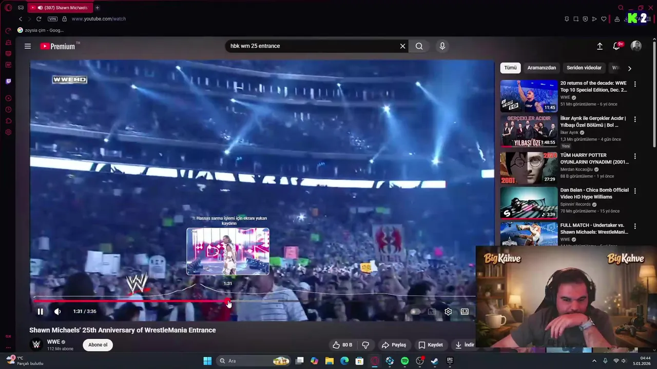Image resolution: width=657 pixels, height=369 pixels.
Task: Toggle the VPN badge in the address bar
Action: click(x=52, y=19)
